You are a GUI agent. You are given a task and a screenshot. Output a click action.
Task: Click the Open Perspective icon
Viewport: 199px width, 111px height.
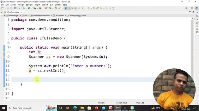192,8
